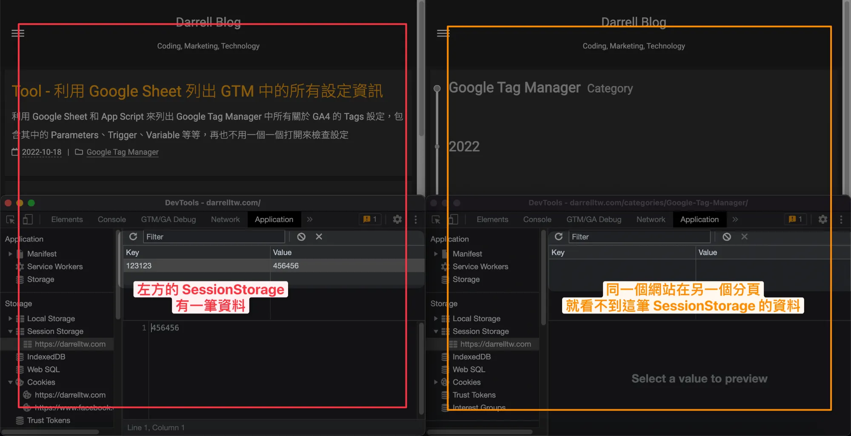Clear all session storage entries
The image size is (851, 436).
(x=301, y=237)
